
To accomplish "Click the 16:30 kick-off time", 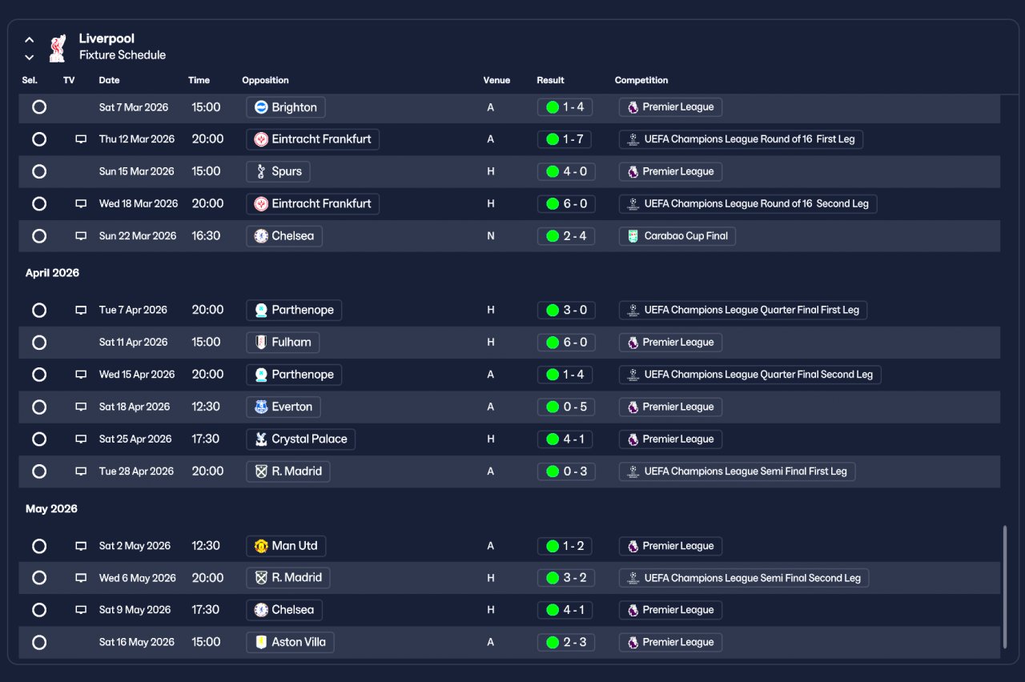I will point(207,236).
